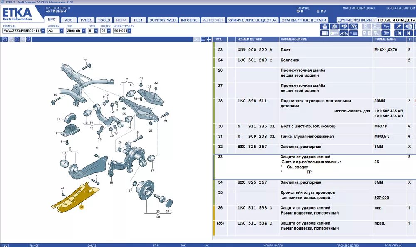Open the SUPPORTWEB tab
This screenshot has width=416, height=247.
point(162,20)
